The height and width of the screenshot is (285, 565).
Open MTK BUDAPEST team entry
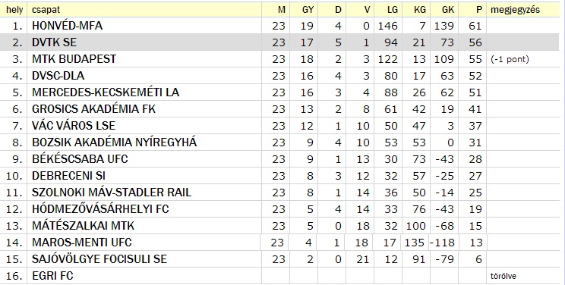(74, 59)
